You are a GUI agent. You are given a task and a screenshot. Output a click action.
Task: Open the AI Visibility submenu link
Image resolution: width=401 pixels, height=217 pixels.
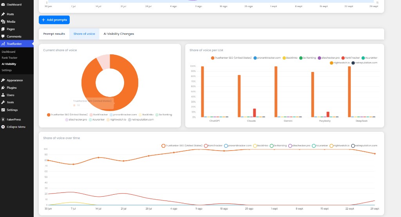tap(9, 64)
